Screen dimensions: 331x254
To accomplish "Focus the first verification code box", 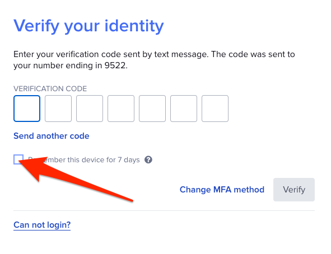I will click(x=27, y=109).
